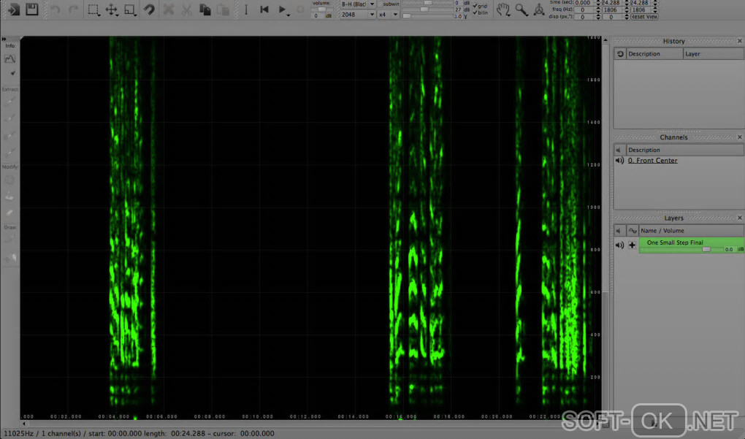Open the spectrum graph info tool
745x439 pixels.
pos(10,59)
